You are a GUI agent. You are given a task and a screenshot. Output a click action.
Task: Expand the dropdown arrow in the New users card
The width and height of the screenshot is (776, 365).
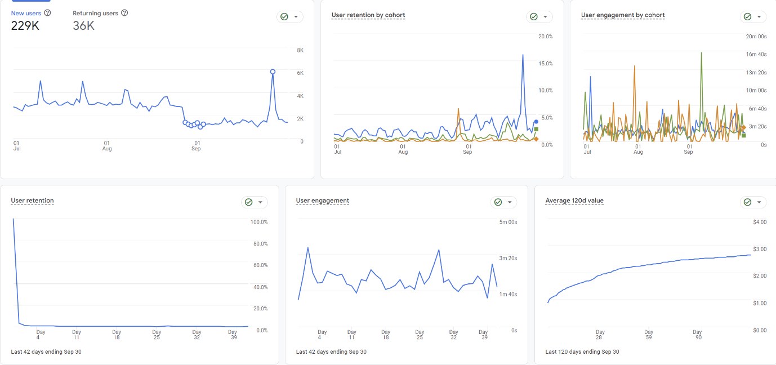[x=296, y=17]
